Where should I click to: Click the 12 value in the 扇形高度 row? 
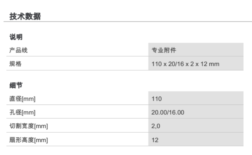click(x=155, y=140)
